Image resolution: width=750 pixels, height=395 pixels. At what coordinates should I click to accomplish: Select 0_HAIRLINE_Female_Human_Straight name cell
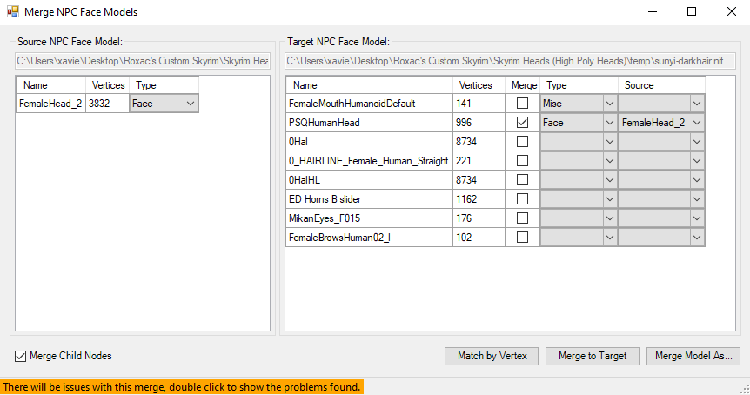click(x=369, y=161)
